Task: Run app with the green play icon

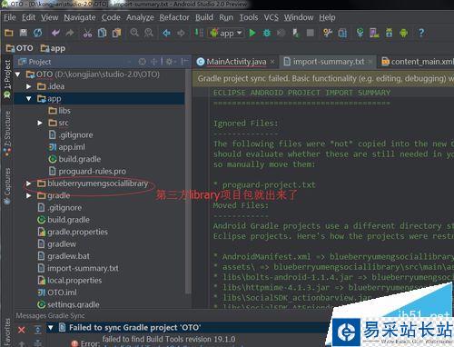Action: [x=252, y=33]
